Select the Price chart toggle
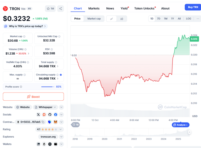Screen dimensions: 201x148 coord(77,19)
